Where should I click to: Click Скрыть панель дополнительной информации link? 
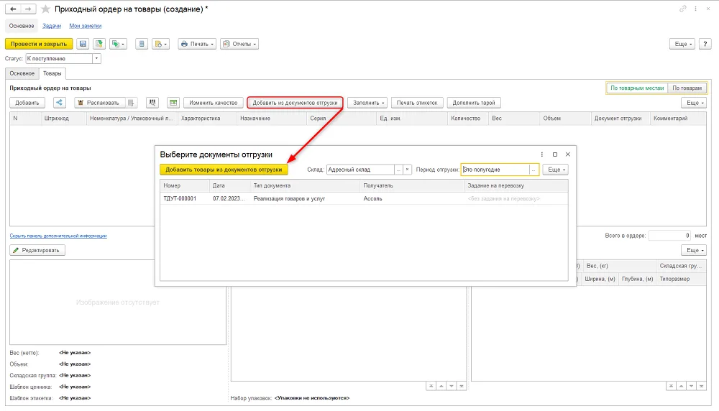click(58, 236)
